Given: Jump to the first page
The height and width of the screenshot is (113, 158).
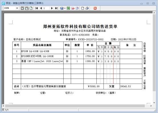Looking at the screenshot, I should (x=37, y=8).
